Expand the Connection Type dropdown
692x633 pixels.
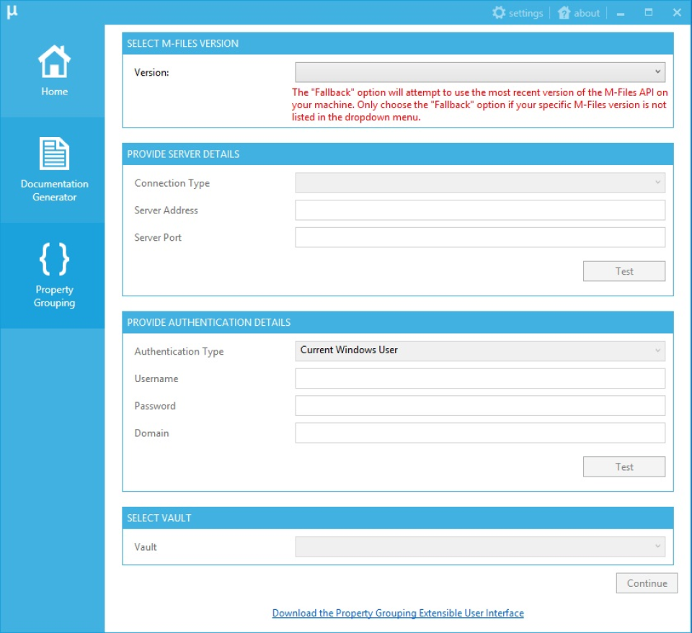tap(480, 182)
